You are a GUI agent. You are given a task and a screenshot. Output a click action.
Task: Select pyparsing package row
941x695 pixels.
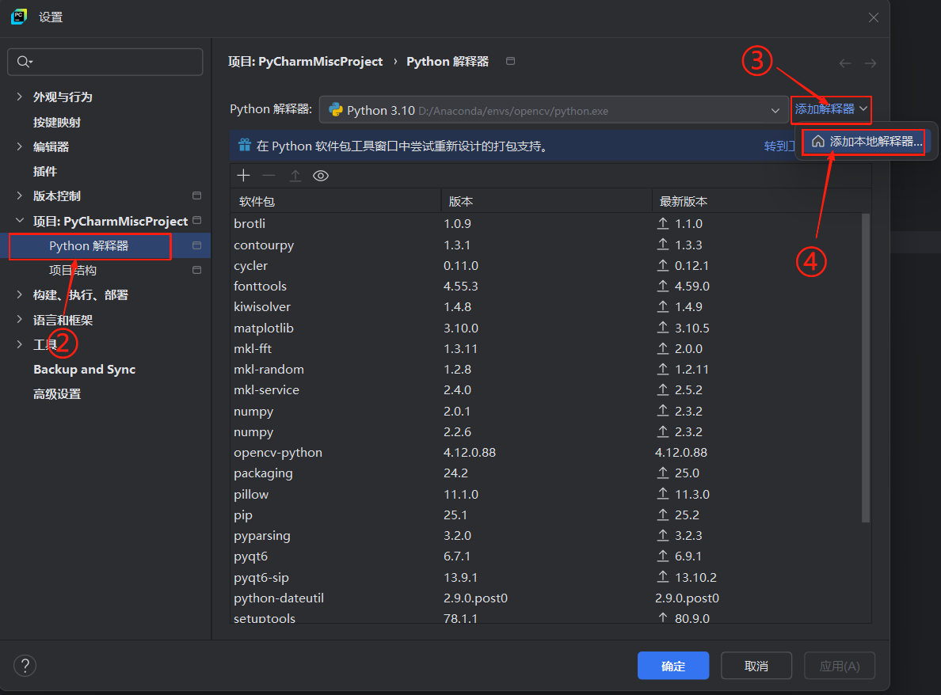(x=546, y=535)
